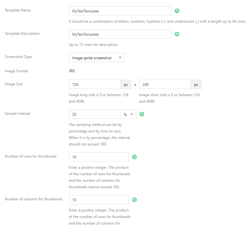The height and width of the screenshot is (227, 249).
Task: Open the Sample Interval percent unit dropdown
Action: click(128, 114)
